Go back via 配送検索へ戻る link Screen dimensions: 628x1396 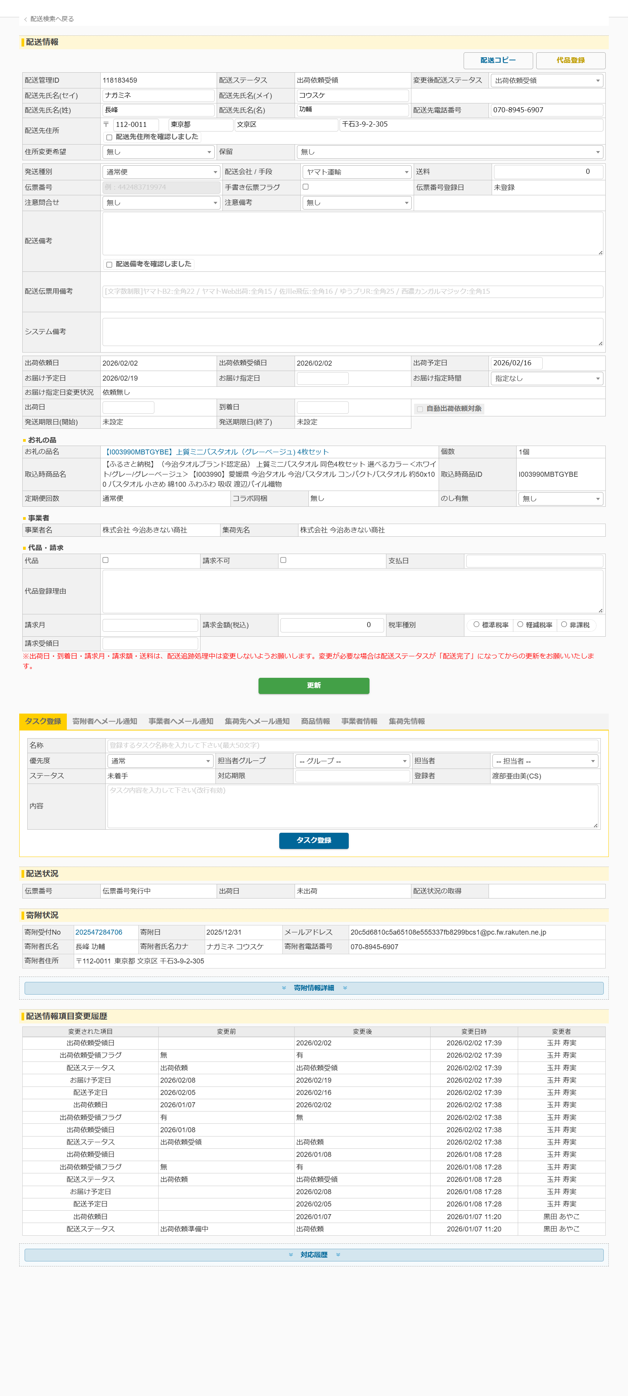pyautogui.click(x=49, y=19)
